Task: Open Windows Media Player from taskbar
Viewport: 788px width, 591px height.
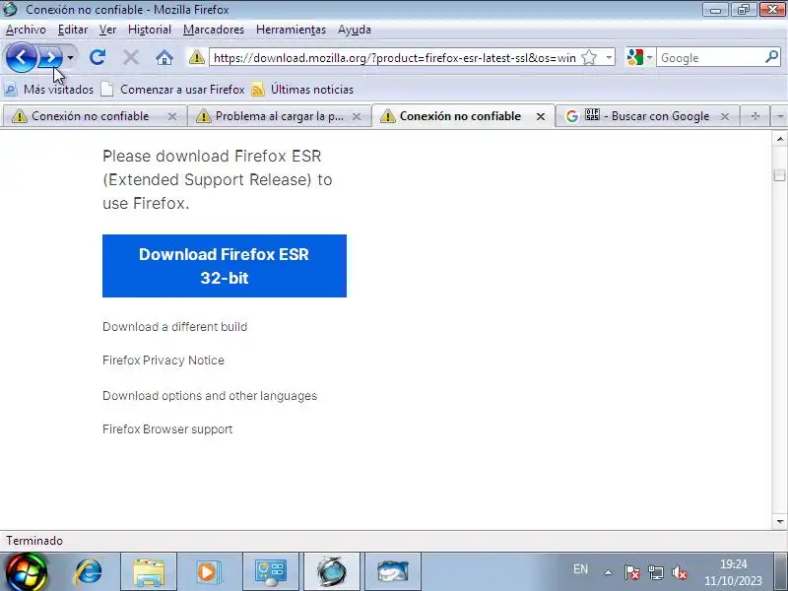Action: point(208,572)
